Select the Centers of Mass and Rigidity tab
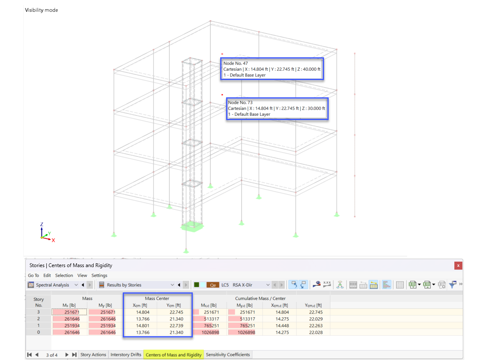This screenshot has width=486, height=364. (173, 355)
